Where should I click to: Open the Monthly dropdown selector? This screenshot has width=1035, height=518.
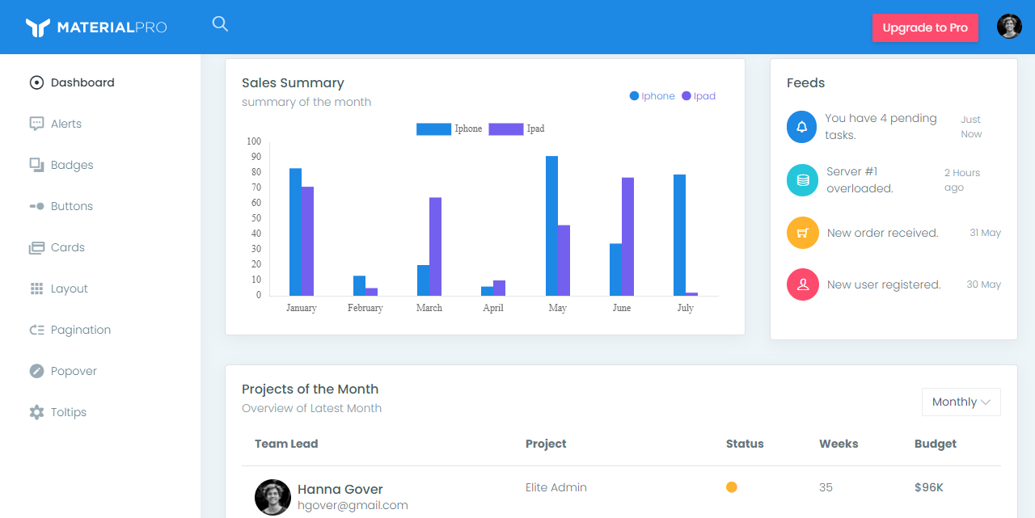click(961, 402)
